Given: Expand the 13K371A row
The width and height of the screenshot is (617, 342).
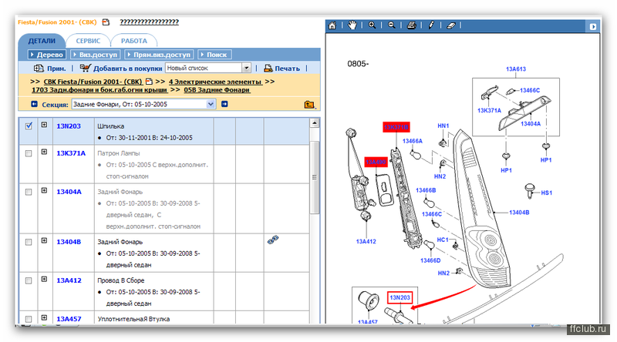Looking at the screenshot, I should [x=44, y=152].
